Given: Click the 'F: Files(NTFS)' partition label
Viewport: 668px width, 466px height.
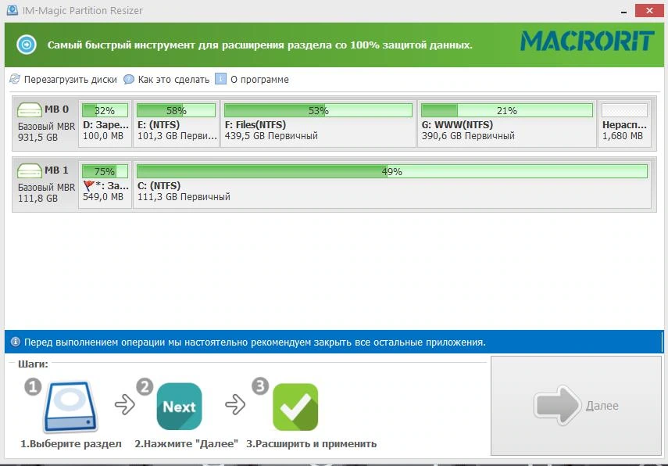Looking at the screenshot, I should click(255, 125).
